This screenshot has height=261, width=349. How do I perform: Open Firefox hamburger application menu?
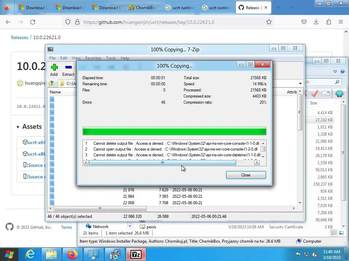pos(341,22)
